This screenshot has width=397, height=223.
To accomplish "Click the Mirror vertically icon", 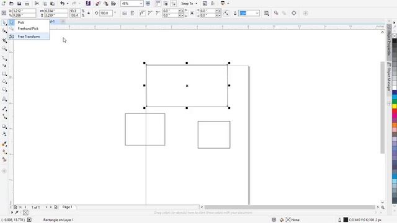I will (132, 13).
